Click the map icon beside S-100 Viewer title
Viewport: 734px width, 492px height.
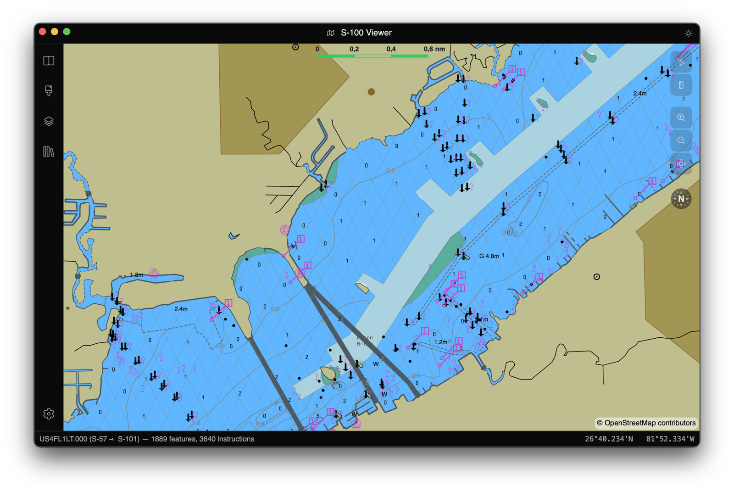(x=331, y=33)
